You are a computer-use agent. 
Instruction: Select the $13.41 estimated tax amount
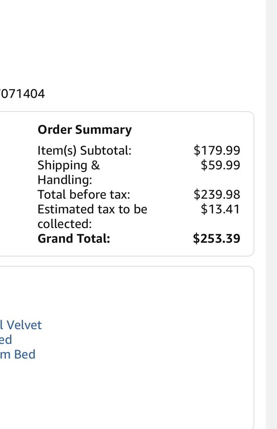(220, 209)
